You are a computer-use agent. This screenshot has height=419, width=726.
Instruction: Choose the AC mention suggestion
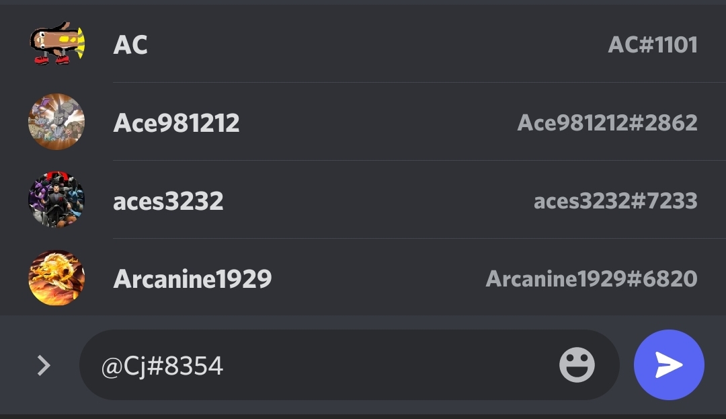pos(363,44)
